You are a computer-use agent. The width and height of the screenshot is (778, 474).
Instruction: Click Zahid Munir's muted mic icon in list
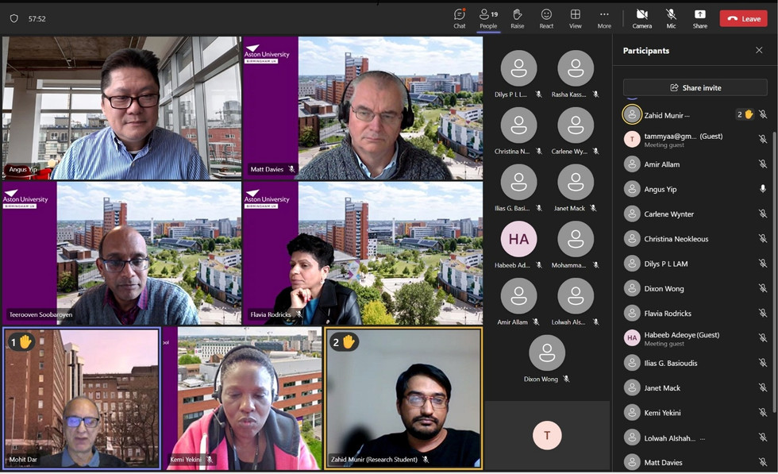tap(763, 114)
